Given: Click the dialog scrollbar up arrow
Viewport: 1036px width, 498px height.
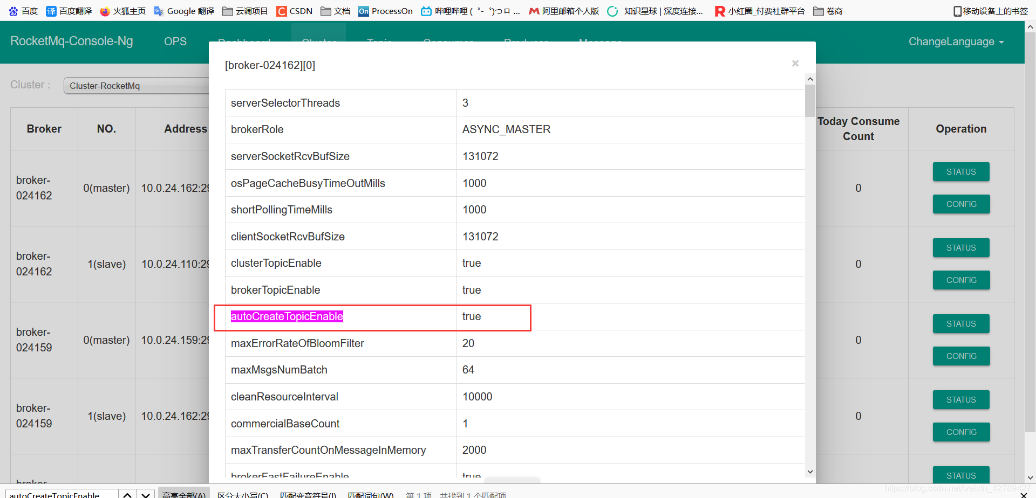Looking at the screenshot, I should (x=810, y=79).
